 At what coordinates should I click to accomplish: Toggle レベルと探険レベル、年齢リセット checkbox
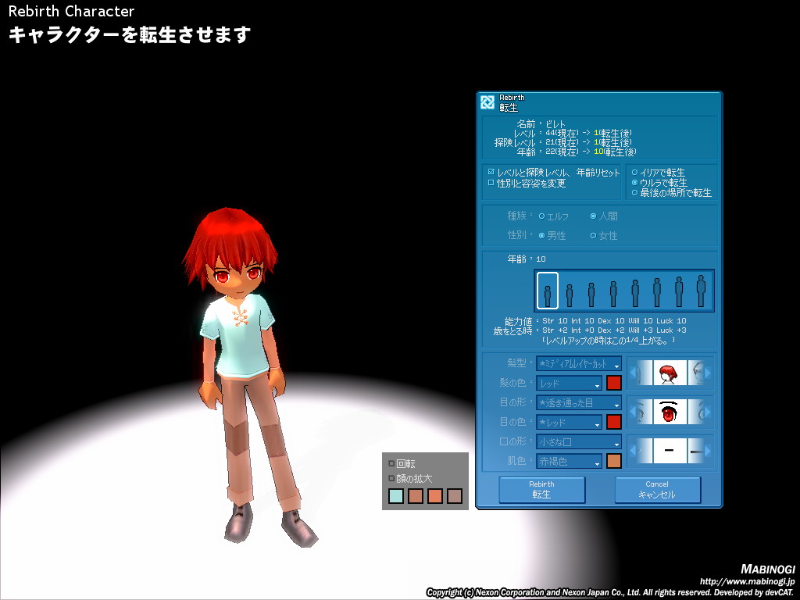click(491, 173)
